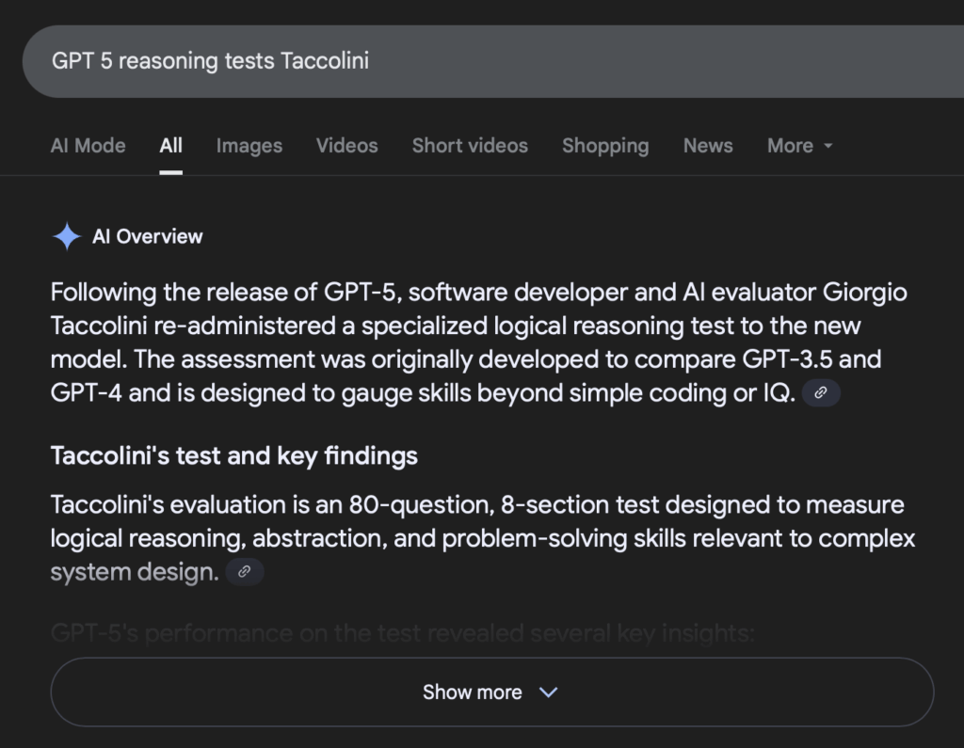Click the Show more chevron arrow
Screen dimensions: 964x748
point(549,692)
